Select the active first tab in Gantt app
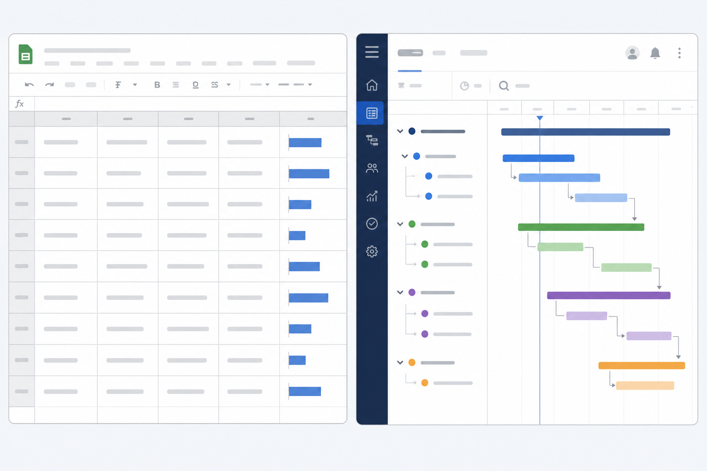Image resolution: width=707 pixels, height=471 pixels. click(410, 53)
